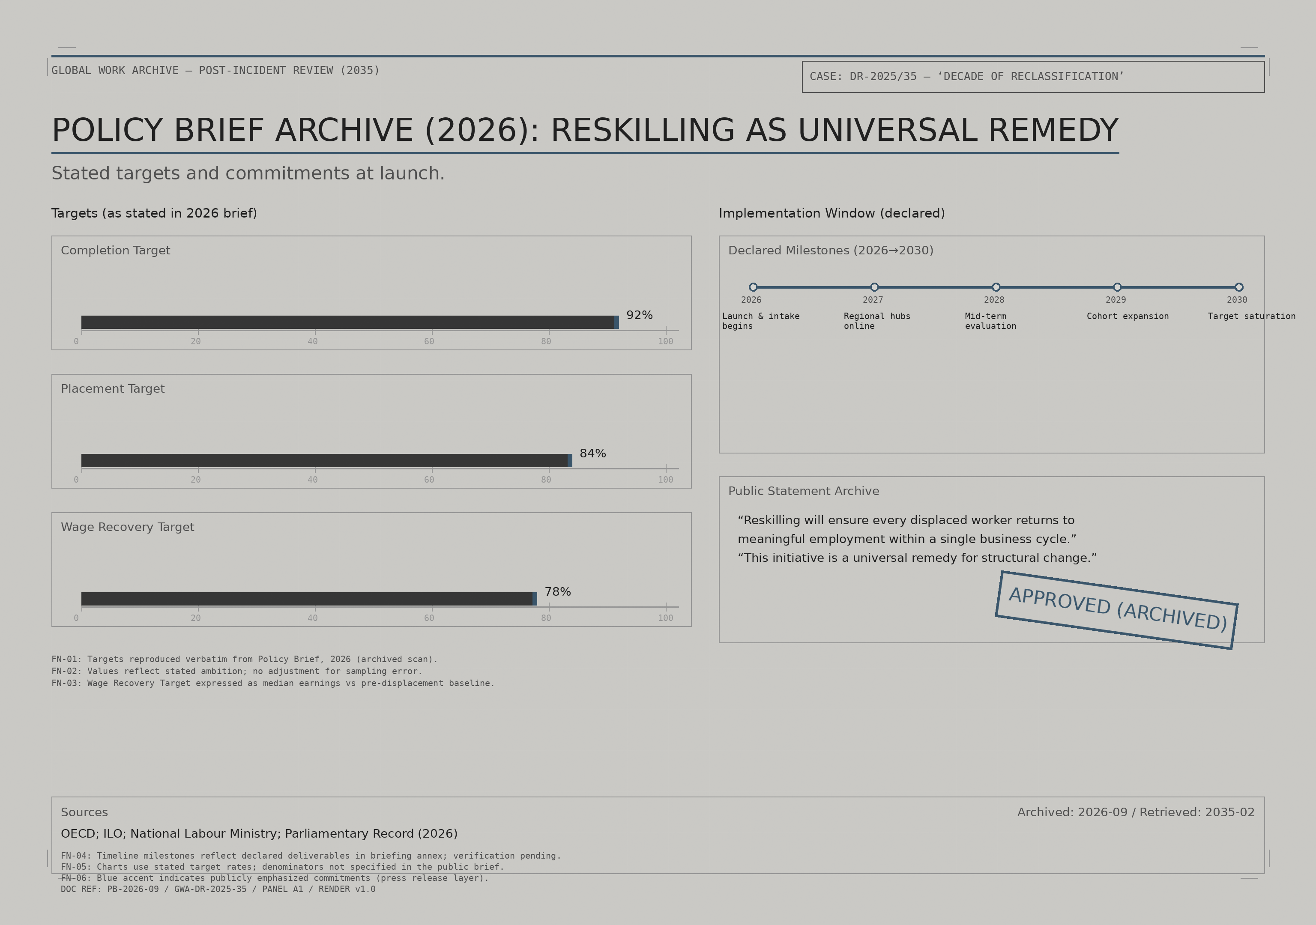Click the Completion Target 92% bar
The image size is (1316, 925).
[x=347, y=322]
